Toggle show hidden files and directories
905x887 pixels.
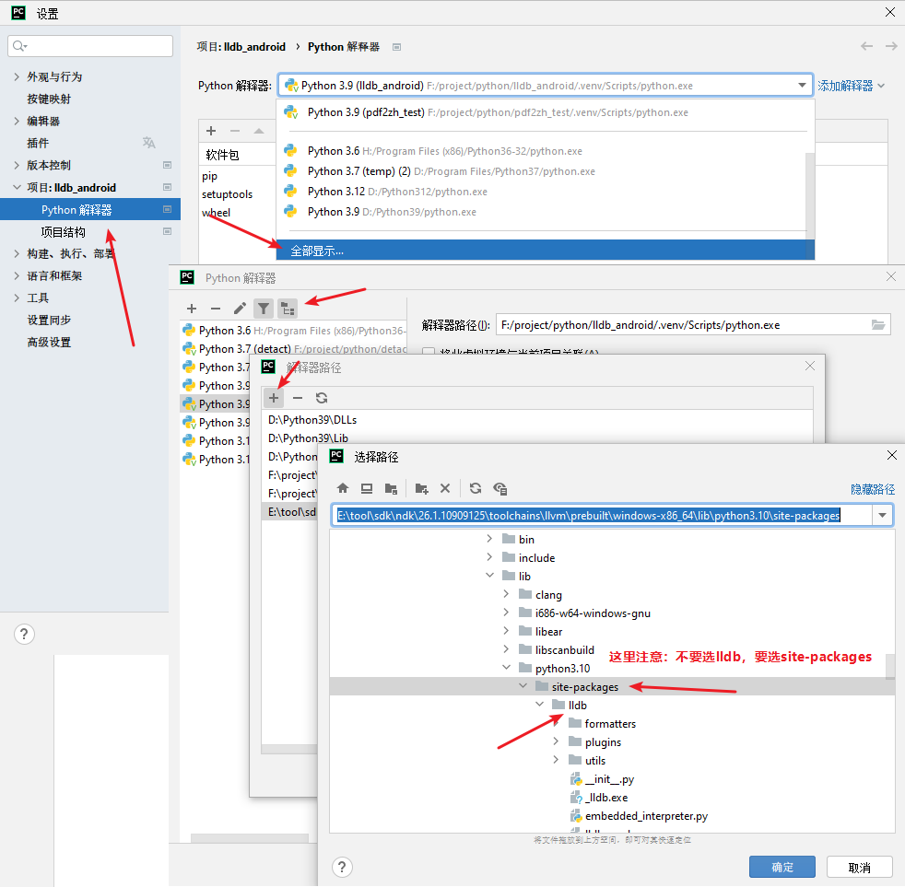pyautogui.click(x=500, y=488)
